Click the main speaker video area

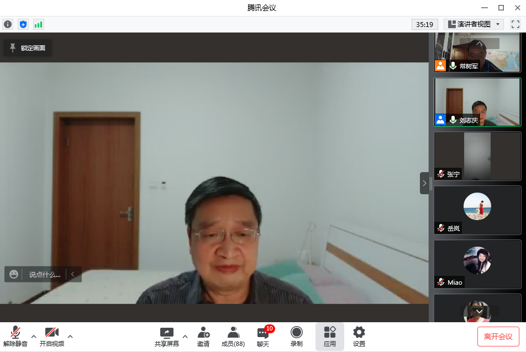click(214, 183)
